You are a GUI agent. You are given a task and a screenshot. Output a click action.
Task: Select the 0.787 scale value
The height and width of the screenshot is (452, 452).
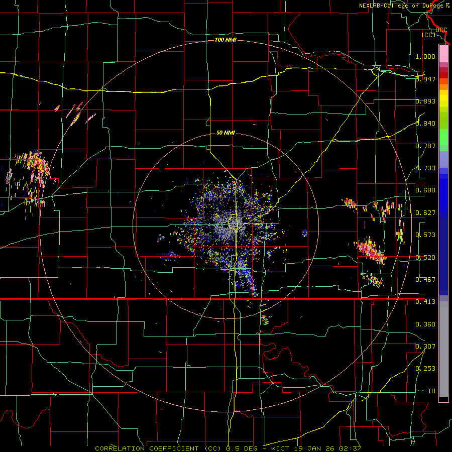coord(425,146)
